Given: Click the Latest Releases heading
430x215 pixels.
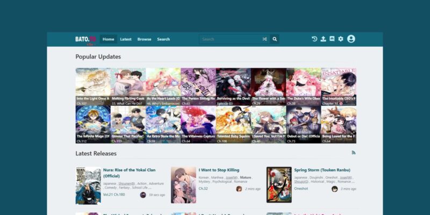Looking at the screenshot, I should tap(96, 153).
